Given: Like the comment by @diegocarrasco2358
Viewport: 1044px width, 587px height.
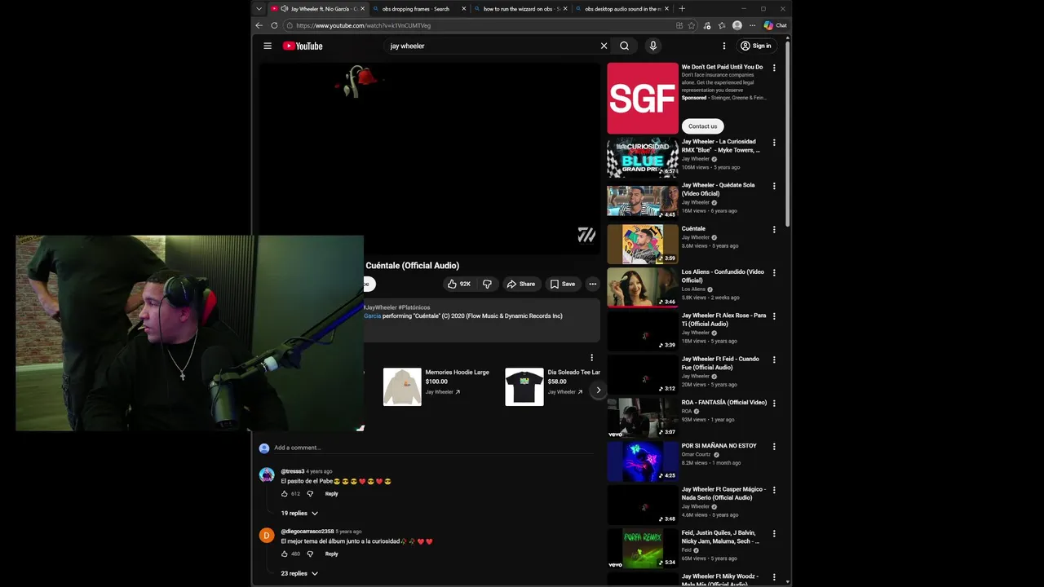Looking at the screenshot, I should [285, 554].
